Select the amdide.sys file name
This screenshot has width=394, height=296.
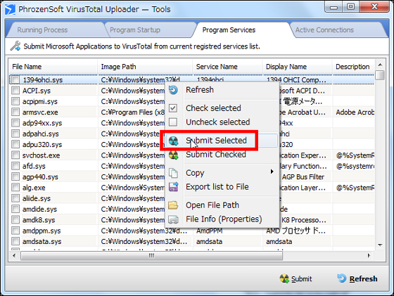(x=39, y=210)
